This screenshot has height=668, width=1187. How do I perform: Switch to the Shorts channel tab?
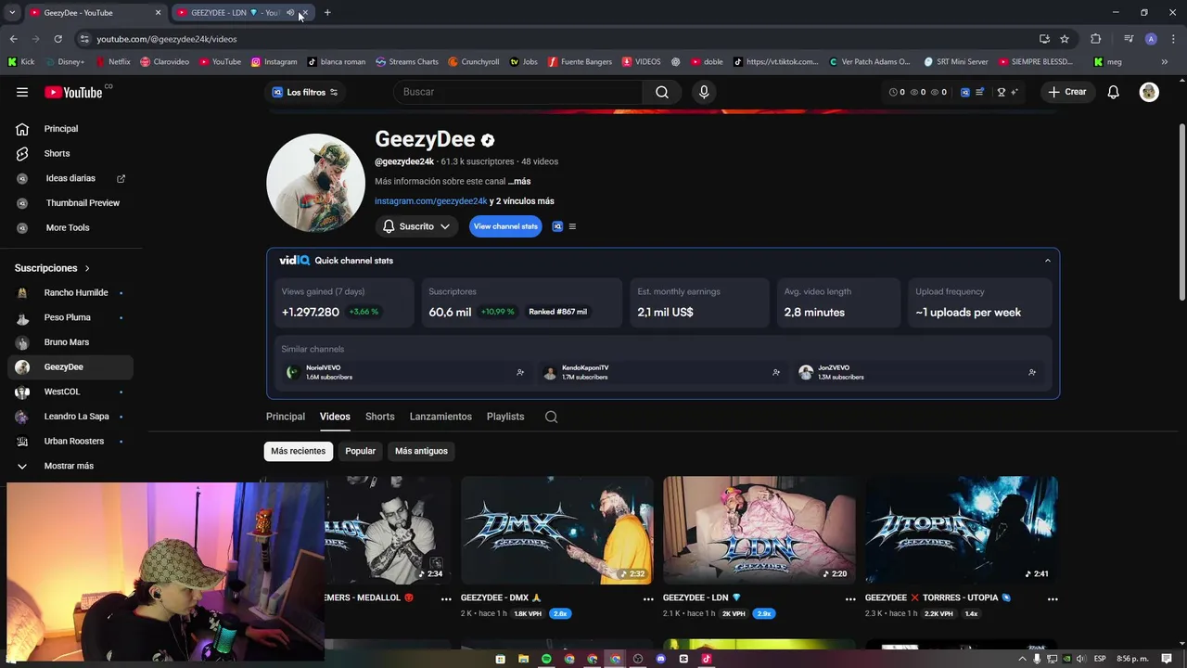point(379,417)
